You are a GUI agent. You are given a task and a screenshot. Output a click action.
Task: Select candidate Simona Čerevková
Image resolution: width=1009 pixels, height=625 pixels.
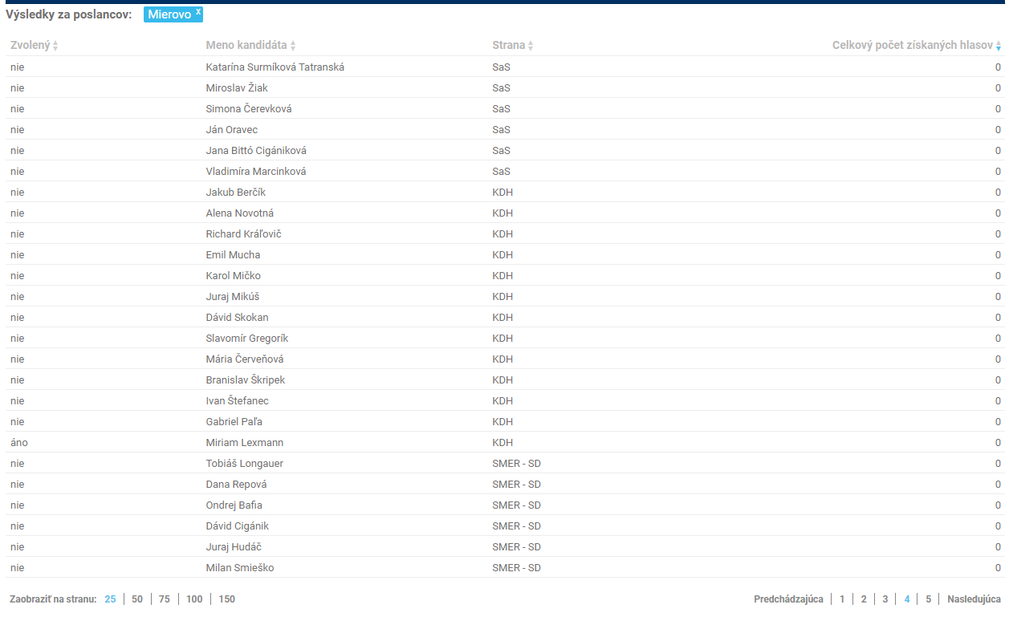[249, 109]
